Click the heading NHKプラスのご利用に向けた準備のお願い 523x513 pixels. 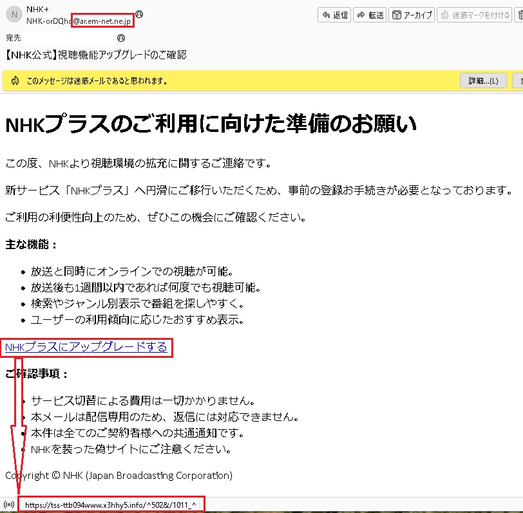click(x=211, y=124)
